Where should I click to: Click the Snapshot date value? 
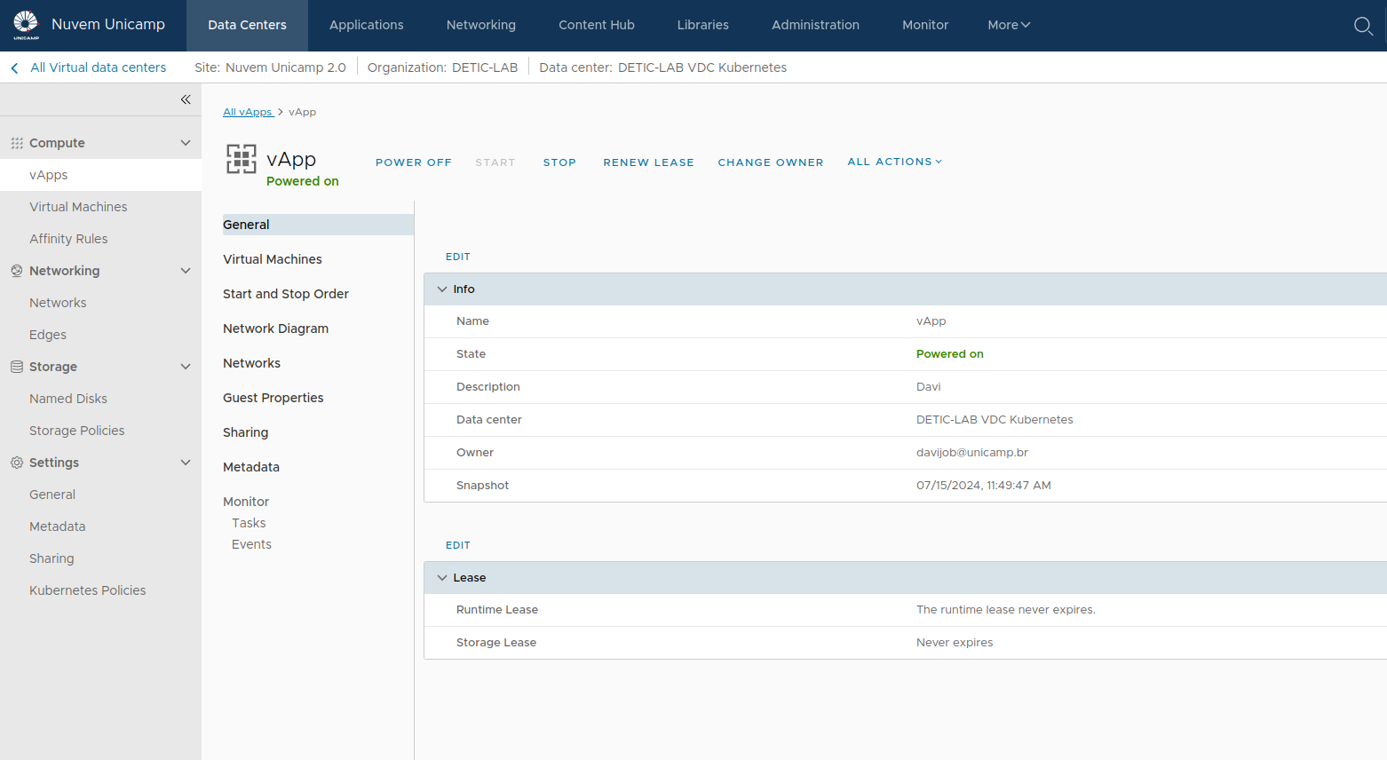click(x=984, y=486)
